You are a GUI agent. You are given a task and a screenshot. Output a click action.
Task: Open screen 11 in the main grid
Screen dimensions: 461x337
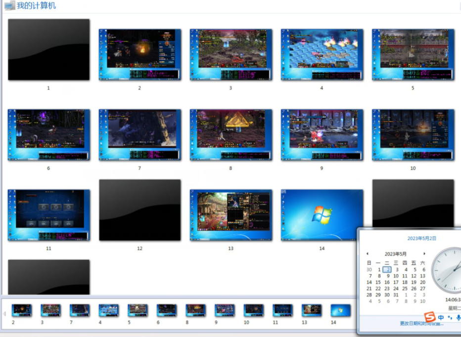point(49,215)
